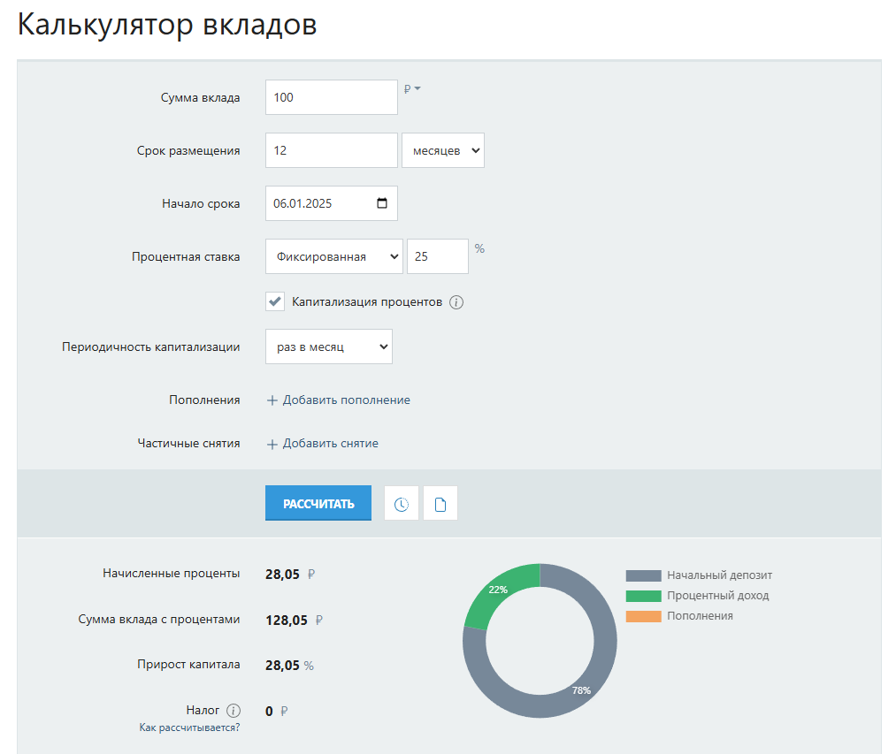This screenshot has width=896, height=754.
Task: Select the Сумма вклада input field
Action: tap(331, 96)
